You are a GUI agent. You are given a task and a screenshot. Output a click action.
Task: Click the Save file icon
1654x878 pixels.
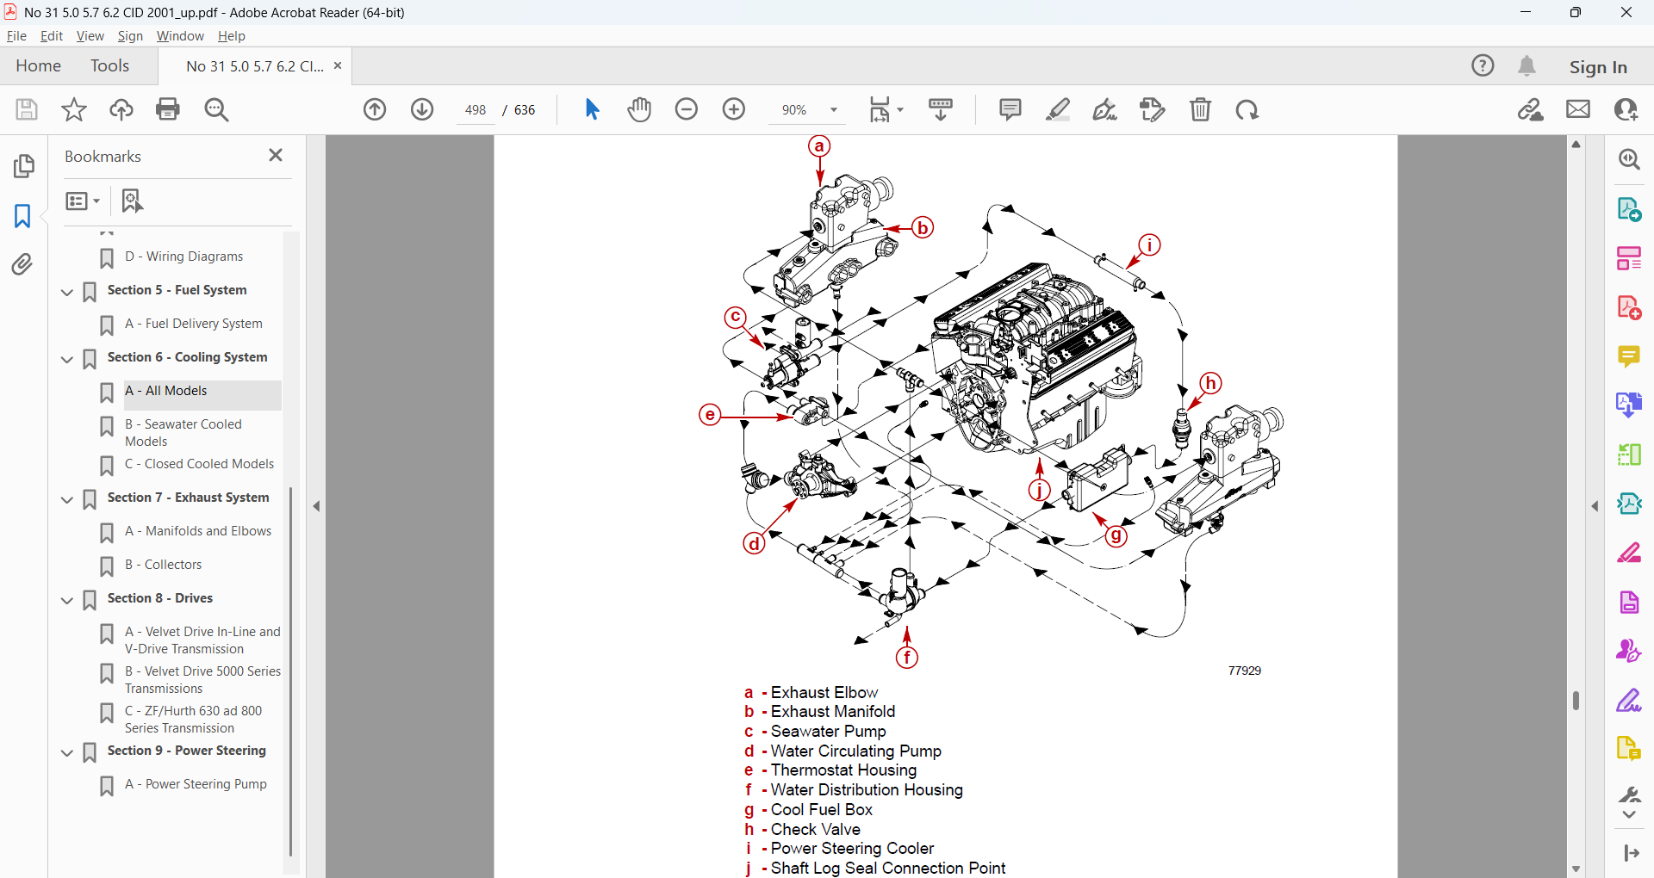27,109
